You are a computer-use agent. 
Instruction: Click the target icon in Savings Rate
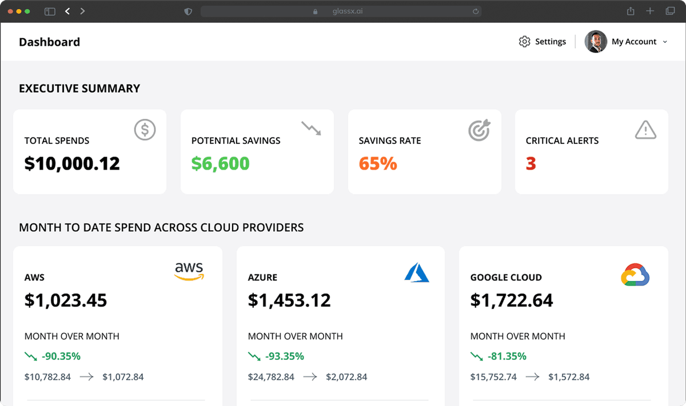click(479, 130)
